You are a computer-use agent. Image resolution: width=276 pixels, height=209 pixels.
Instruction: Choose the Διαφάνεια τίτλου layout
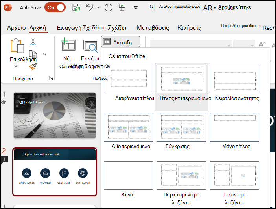click(128, 79)
